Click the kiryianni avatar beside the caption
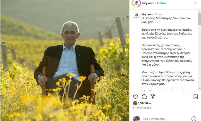This screenshot has height=121, width=201. [136, 16]
